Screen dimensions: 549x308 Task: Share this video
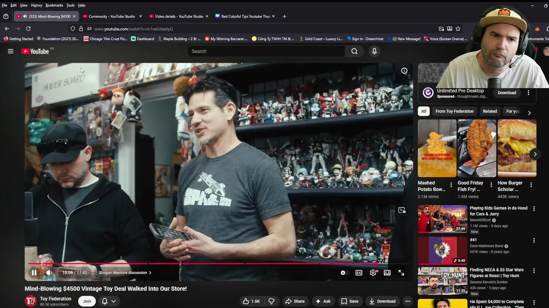(x=295, y=301)
